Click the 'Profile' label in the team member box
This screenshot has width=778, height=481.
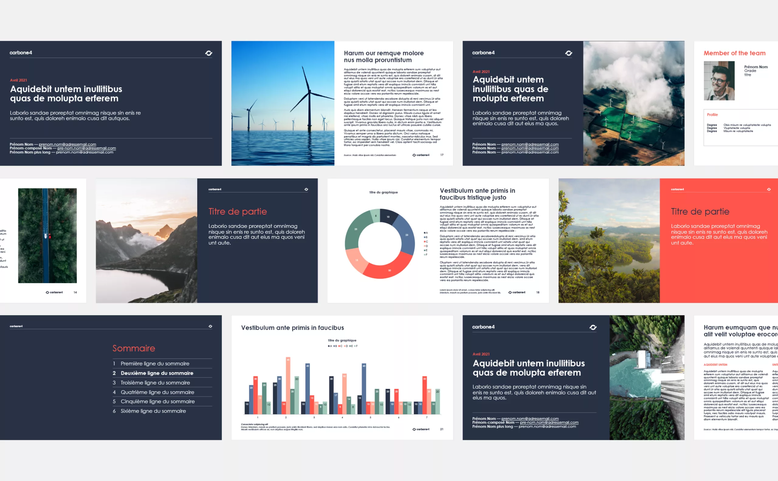(x=712, y=115)
